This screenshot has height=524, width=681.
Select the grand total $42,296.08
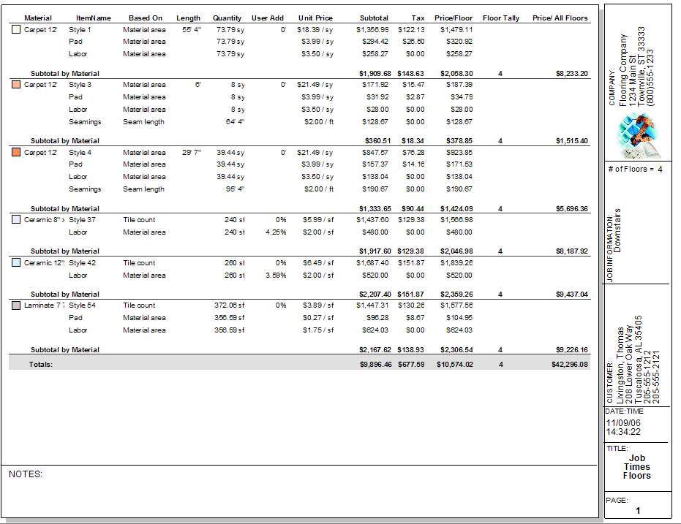(x=570, y=364)
